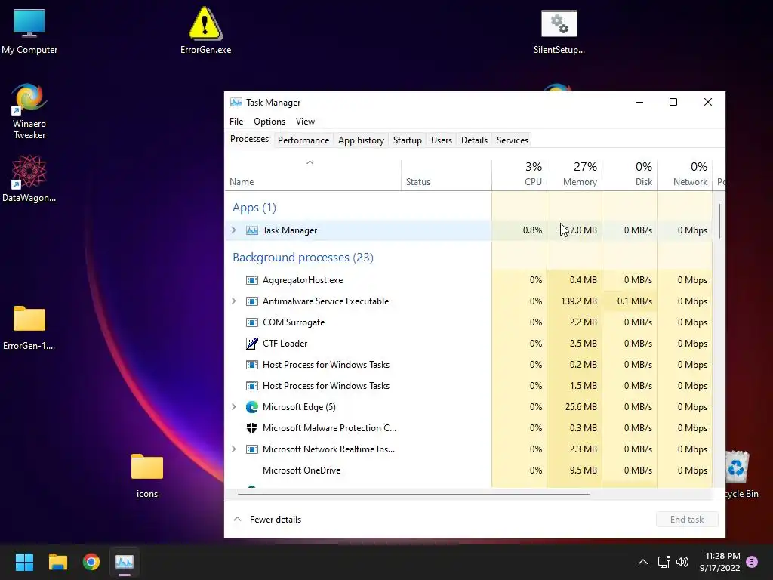Select the first Host Process for Windows Tasks row
Image resolution: width=773 pixels, height=580 pixels.
[469, 365]
